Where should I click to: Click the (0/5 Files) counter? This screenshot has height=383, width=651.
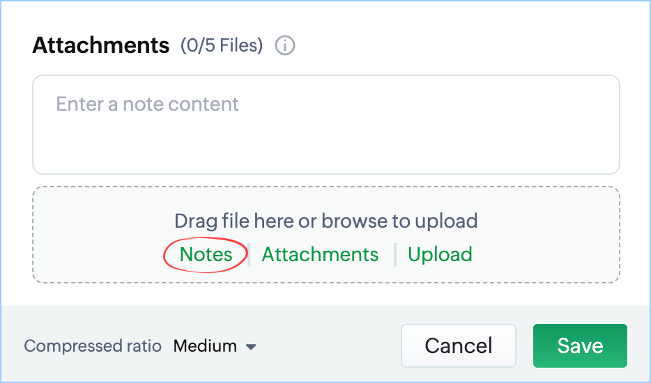pos(222,45)
